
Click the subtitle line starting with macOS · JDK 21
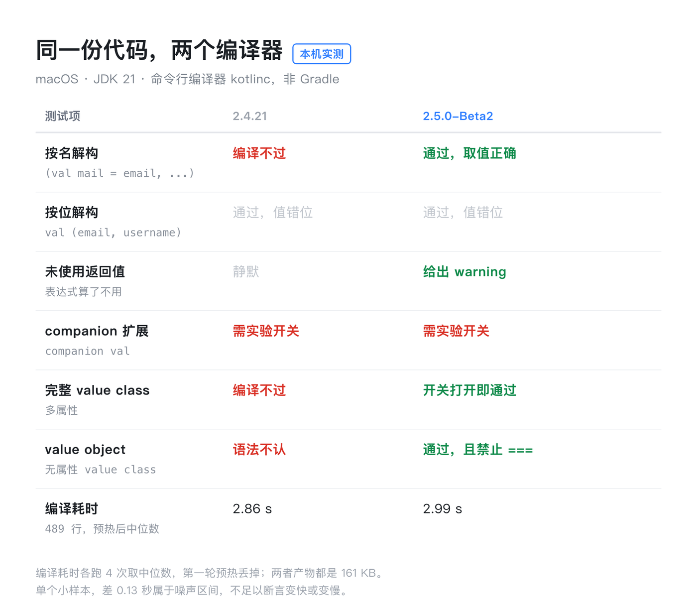(x=188, y=79)
